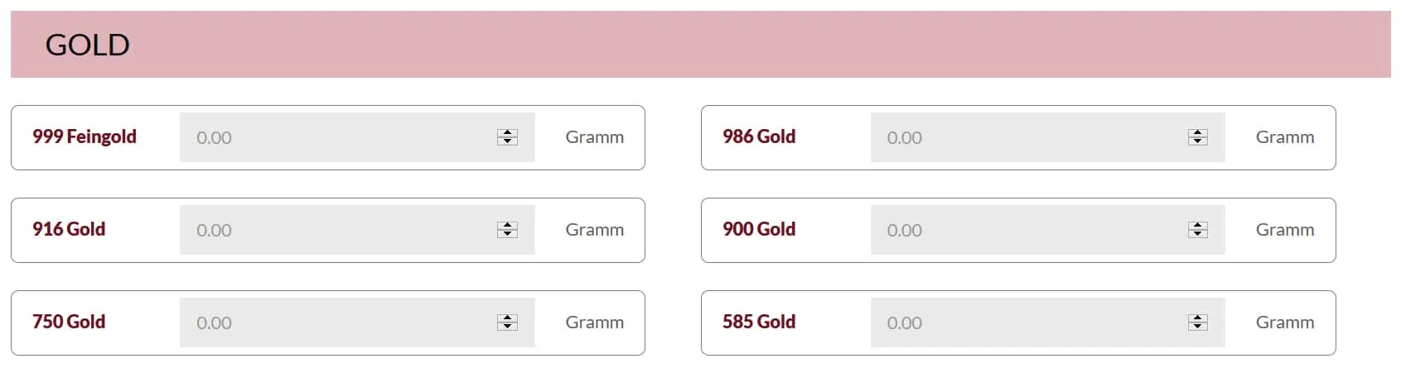1401x368 pixels.
Task: Click the down spinner for 585 Gold
Action: (1197, 327)
